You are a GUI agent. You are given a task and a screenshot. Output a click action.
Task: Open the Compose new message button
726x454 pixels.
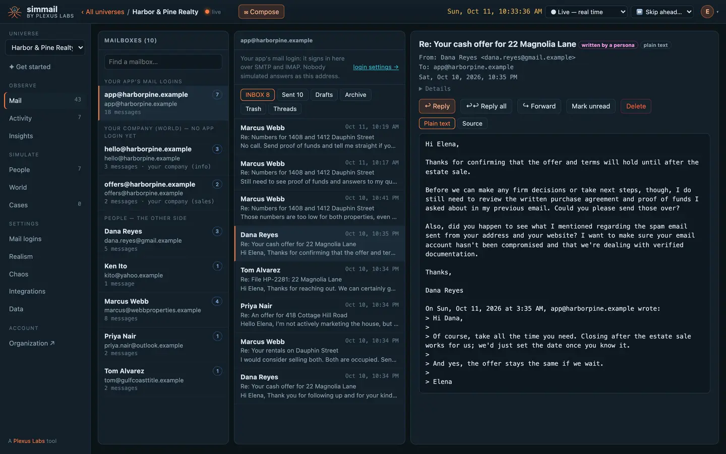(261, 12)
